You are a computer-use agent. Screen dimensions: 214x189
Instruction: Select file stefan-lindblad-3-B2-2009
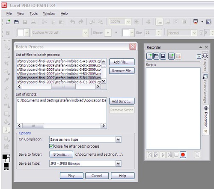point(59,70)
